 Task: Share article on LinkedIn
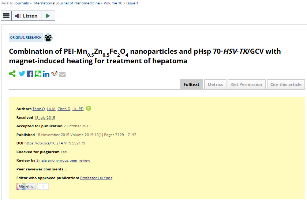[x=46, y=74]
